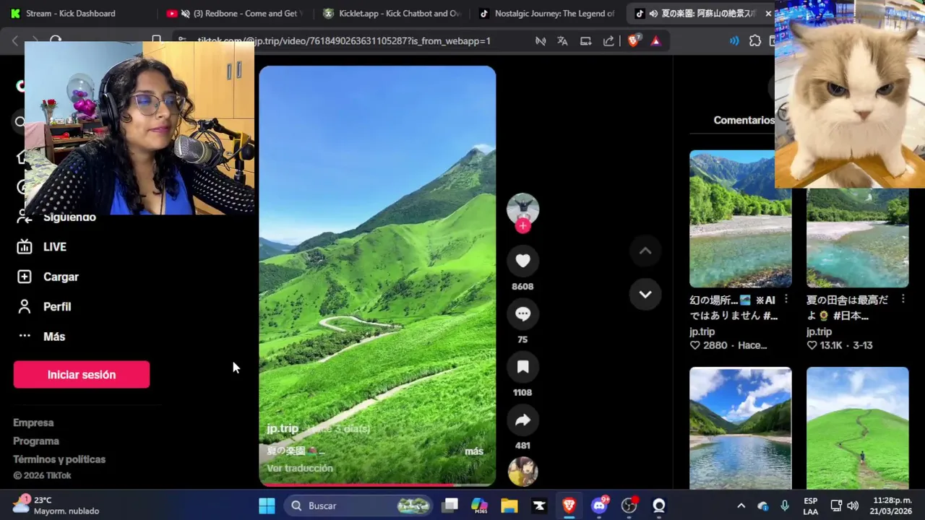Viewport: 925px width, 520px height.
Task: Click the Brave Shields lion icon
Action: tap(633, 40)
